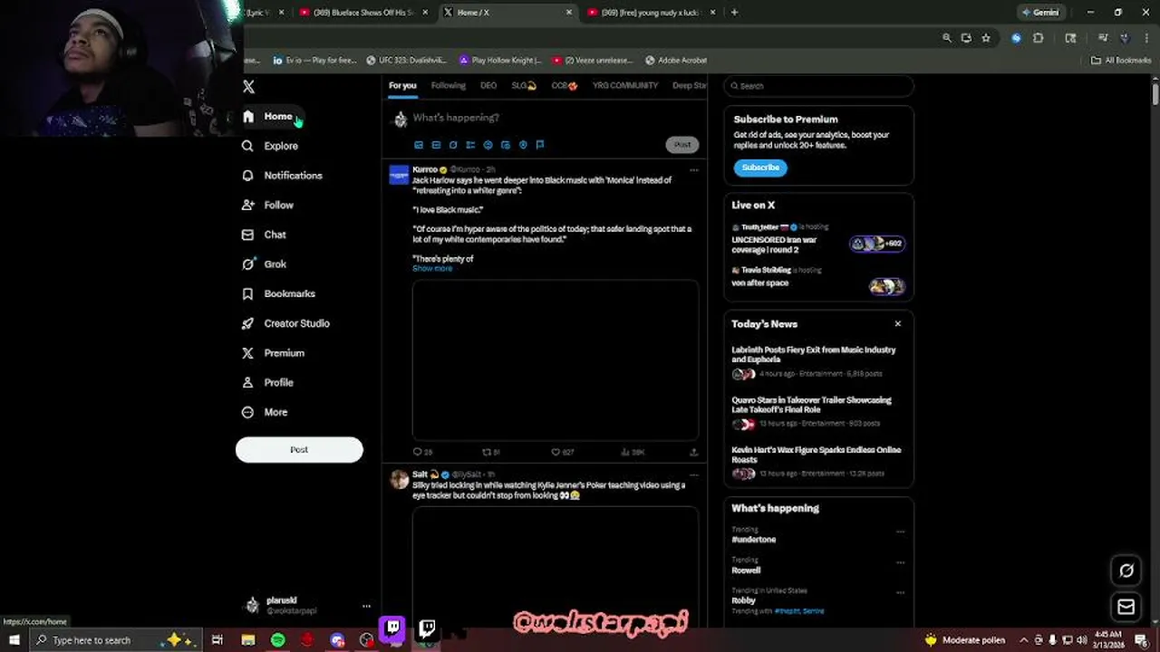
Task: Click views icon on Kurrco post
Action: pos(625,452)
